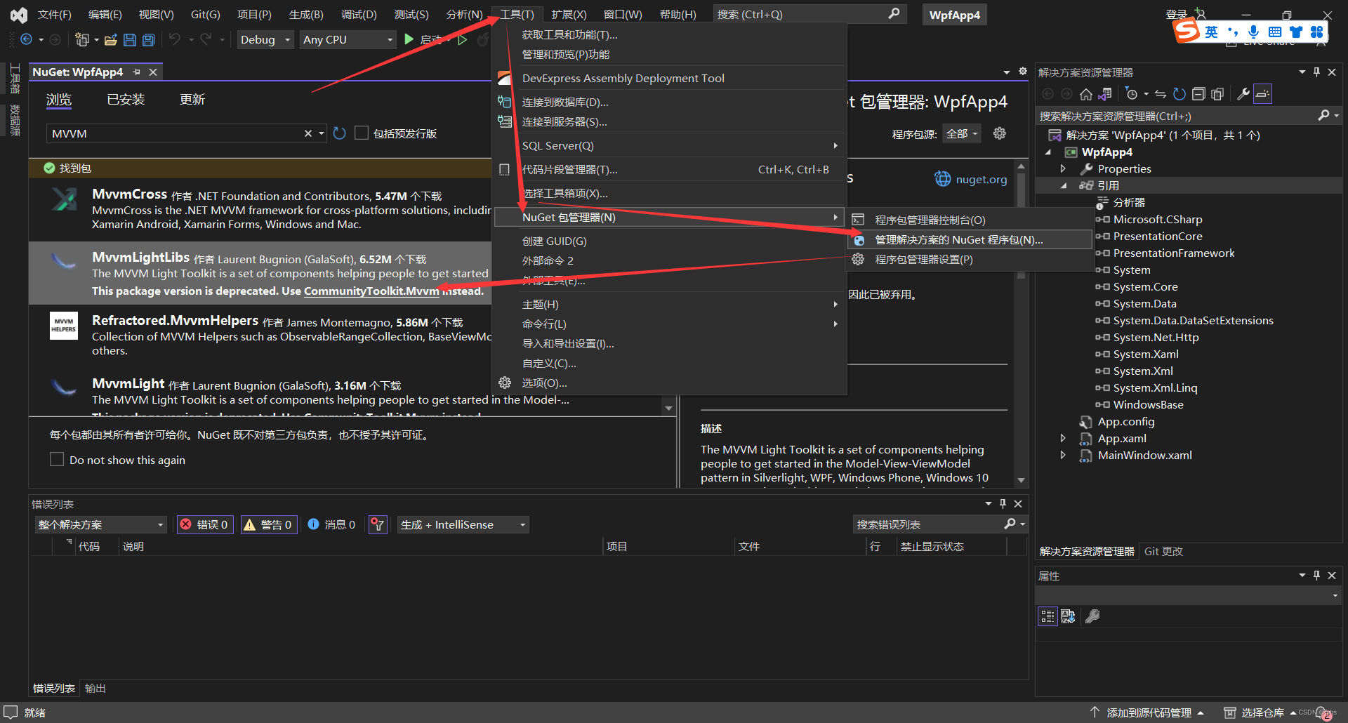This screenshot has width=1348, height=723.
Task: Switch to the Git 更改 panel tab
Action: point(1163,551)
